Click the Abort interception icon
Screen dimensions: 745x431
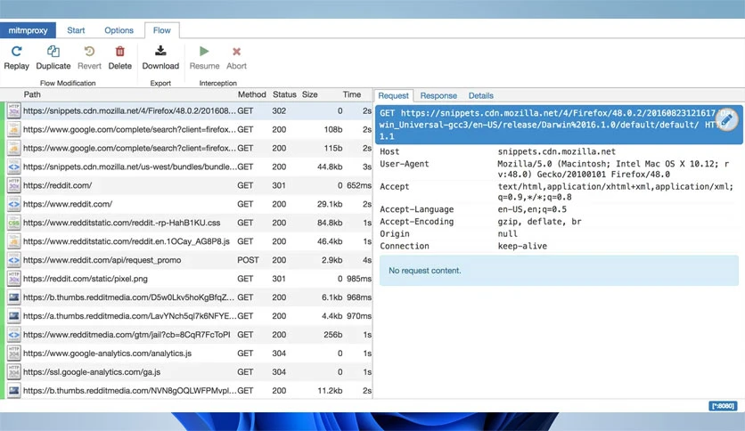pos(236,52)
